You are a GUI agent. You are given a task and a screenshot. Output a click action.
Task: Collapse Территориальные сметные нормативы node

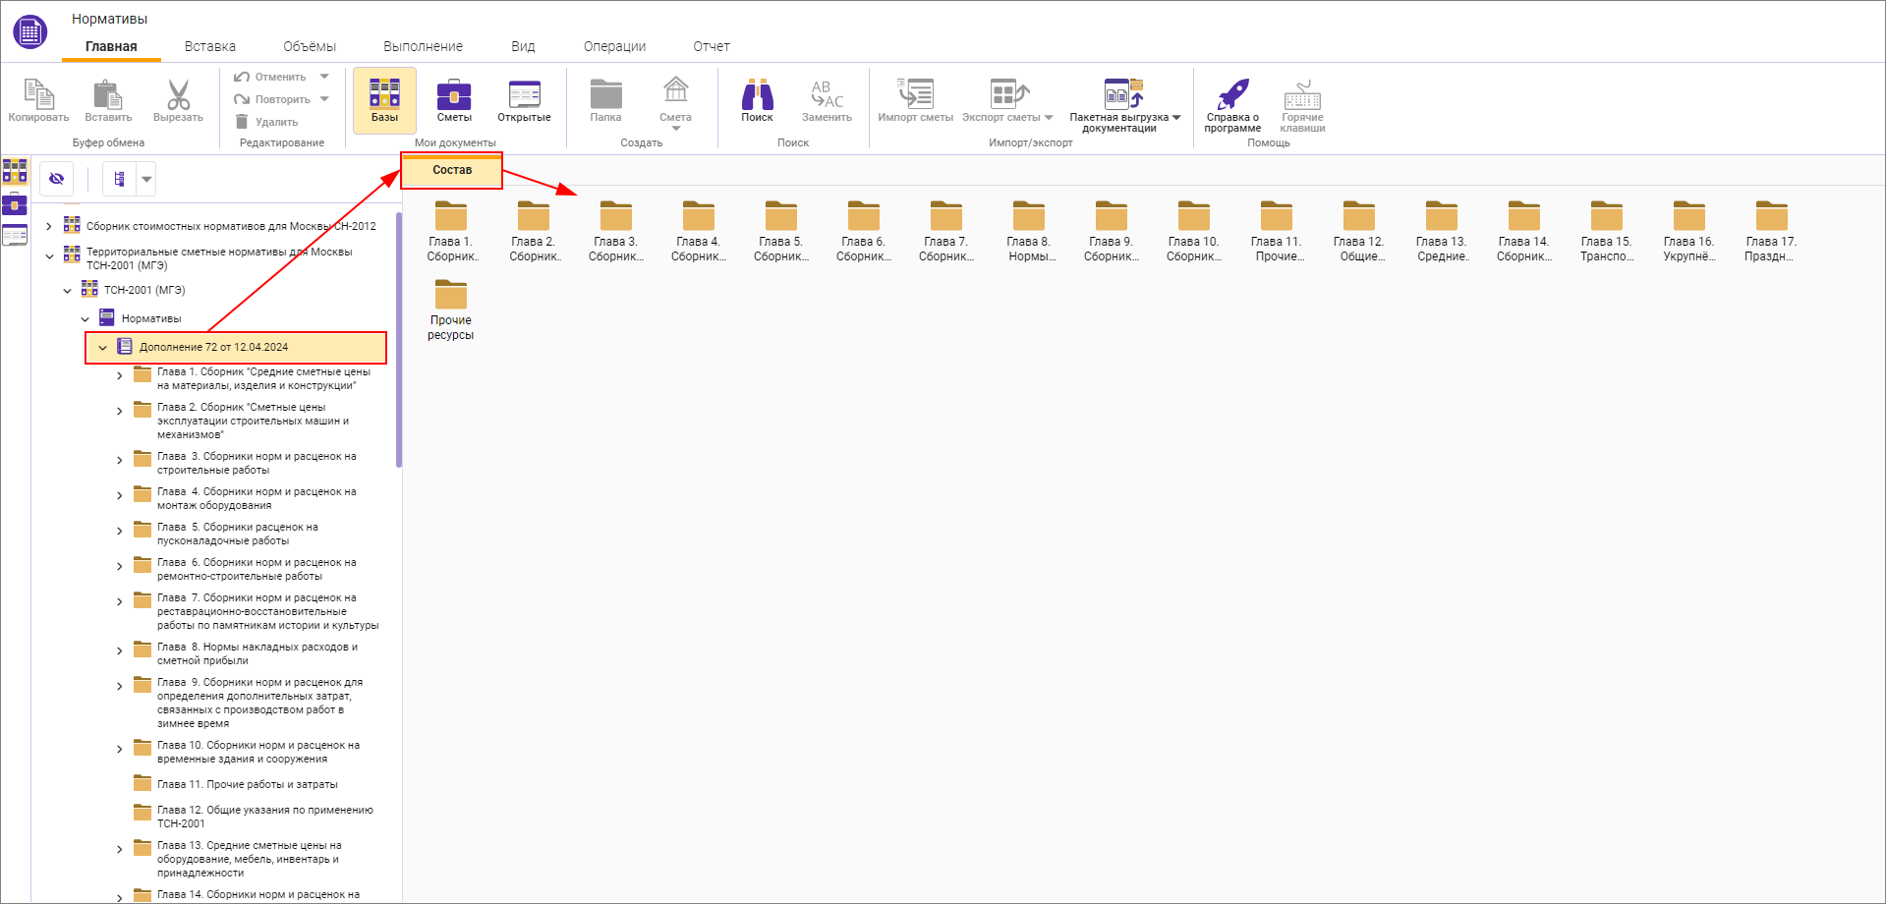pyautogui.click(x=49, y=256)
